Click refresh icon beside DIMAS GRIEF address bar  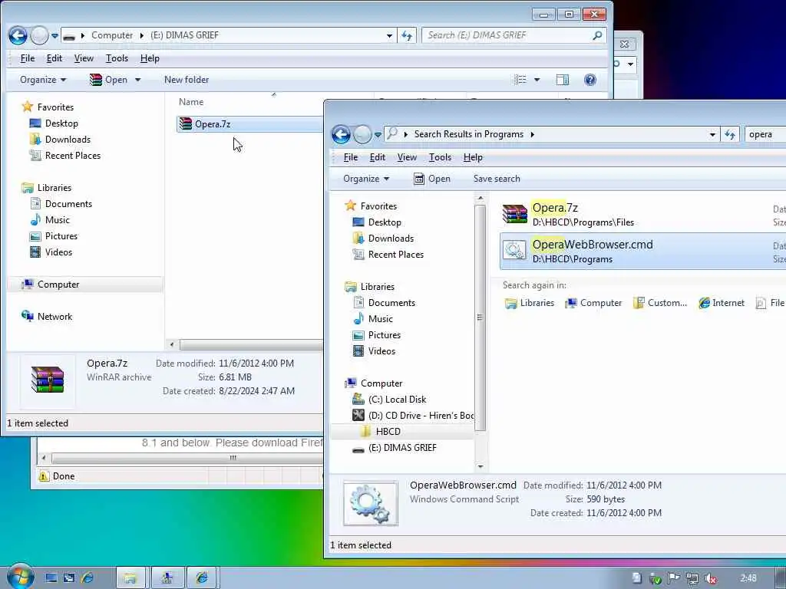click(x=407, y=35)
